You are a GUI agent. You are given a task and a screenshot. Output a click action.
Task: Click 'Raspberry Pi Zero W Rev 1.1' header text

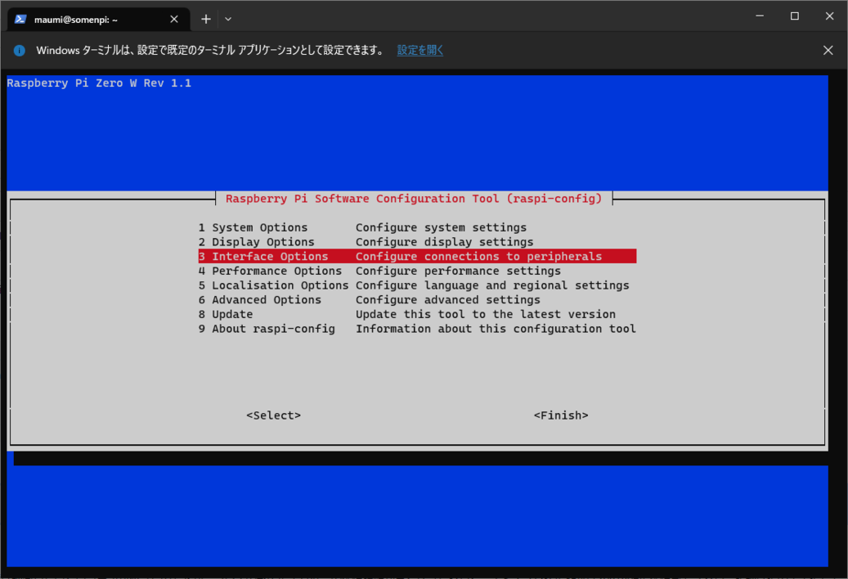click(x=99, y=83)
